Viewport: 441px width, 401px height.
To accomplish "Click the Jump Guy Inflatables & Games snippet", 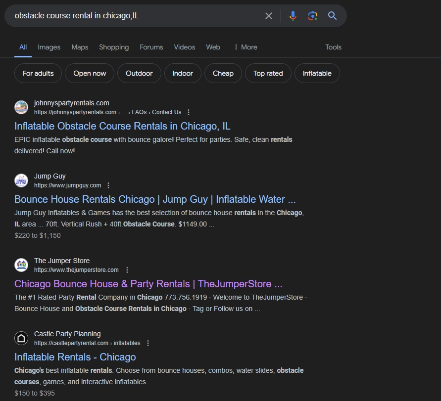I will point(159,219).
